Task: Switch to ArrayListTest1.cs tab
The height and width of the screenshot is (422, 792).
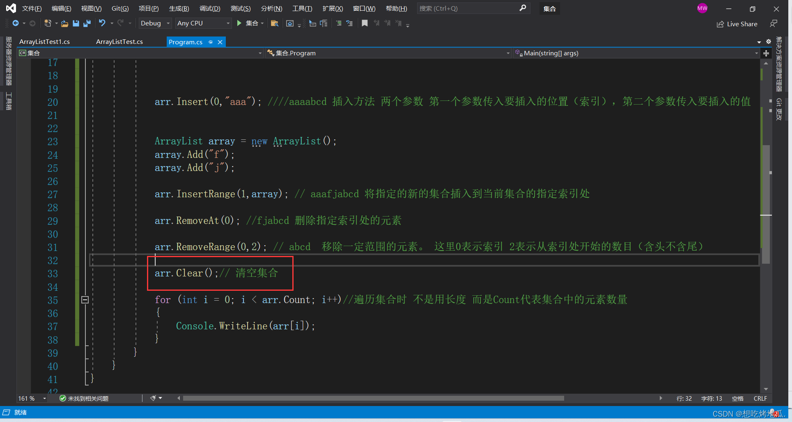Action: click(x=44, y=42)
